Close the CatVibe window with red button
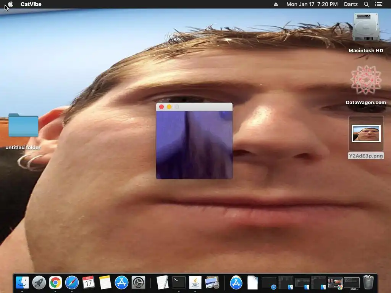 [162, 107]
